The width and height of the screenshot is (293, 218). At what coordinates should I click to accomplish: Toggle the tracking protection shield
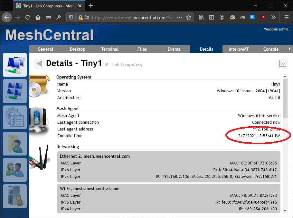point(71,18)
